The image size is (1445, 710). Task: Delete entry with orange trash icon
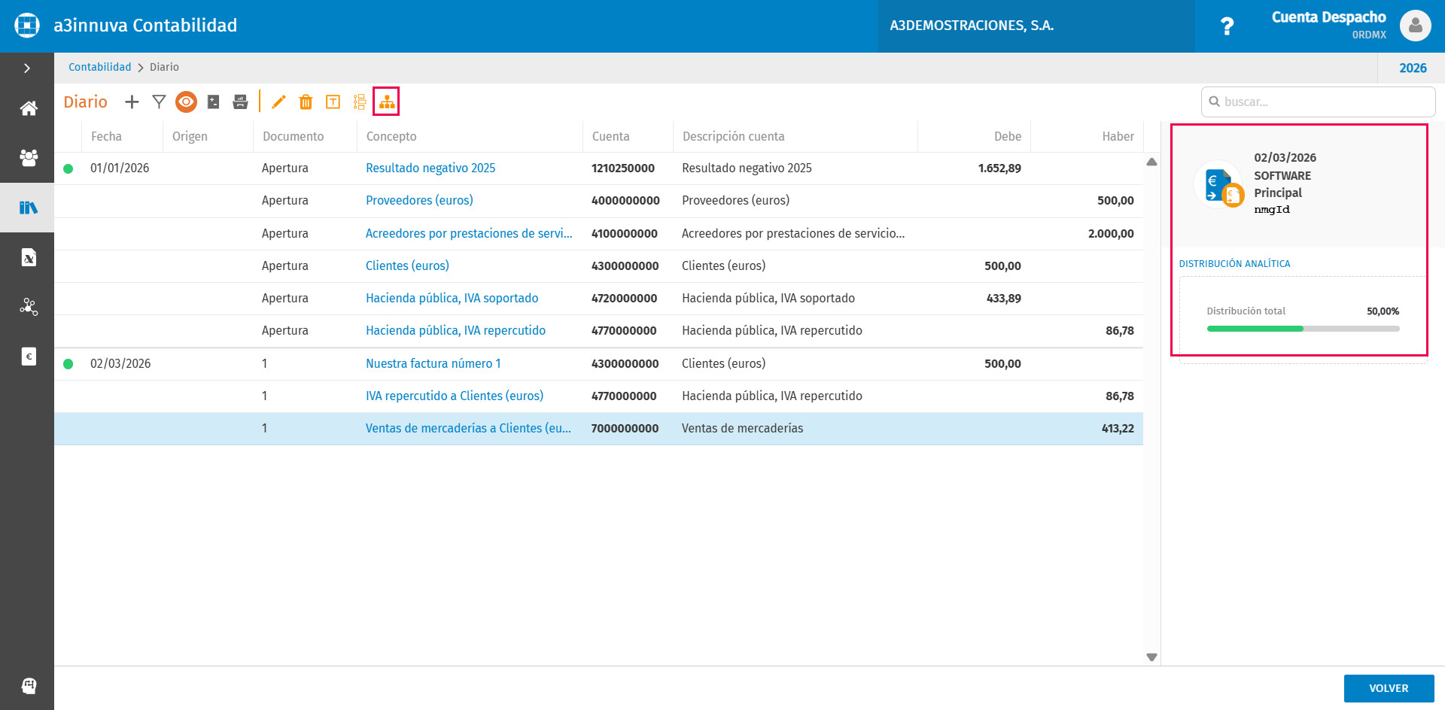pyautogui.click(x=306, y=102)
